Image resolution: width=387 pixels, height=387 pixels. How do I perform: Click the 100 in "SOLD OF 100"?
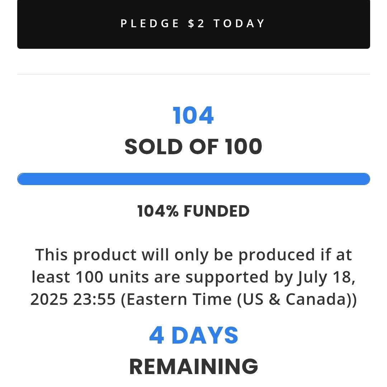tap(244, 147)
